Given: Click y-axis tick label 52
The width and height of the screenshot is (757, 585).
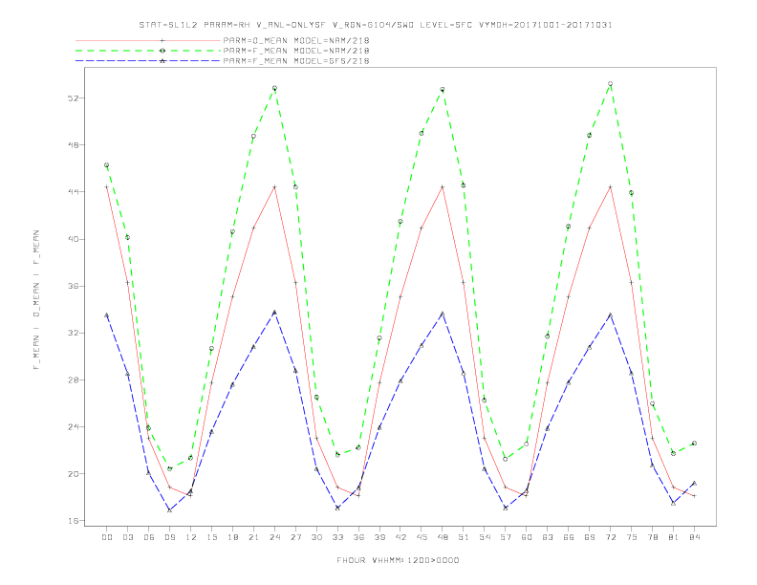Looking at the screenshot, I should (x=73, y=98).
